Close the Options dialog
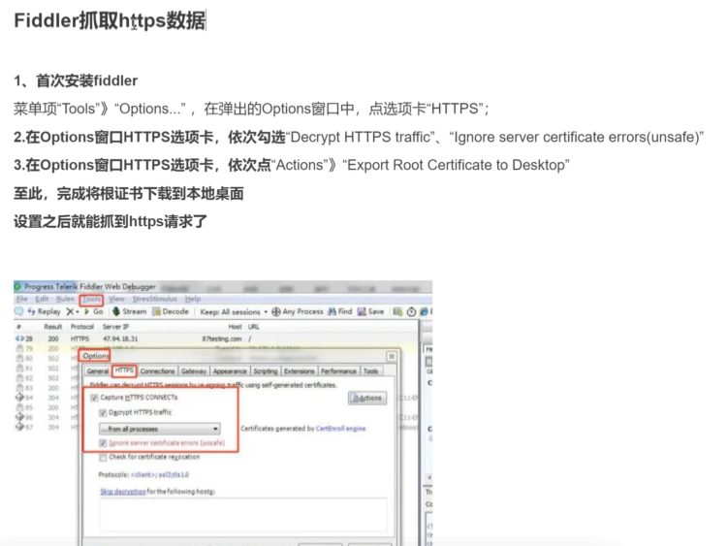 pos(392,357)
